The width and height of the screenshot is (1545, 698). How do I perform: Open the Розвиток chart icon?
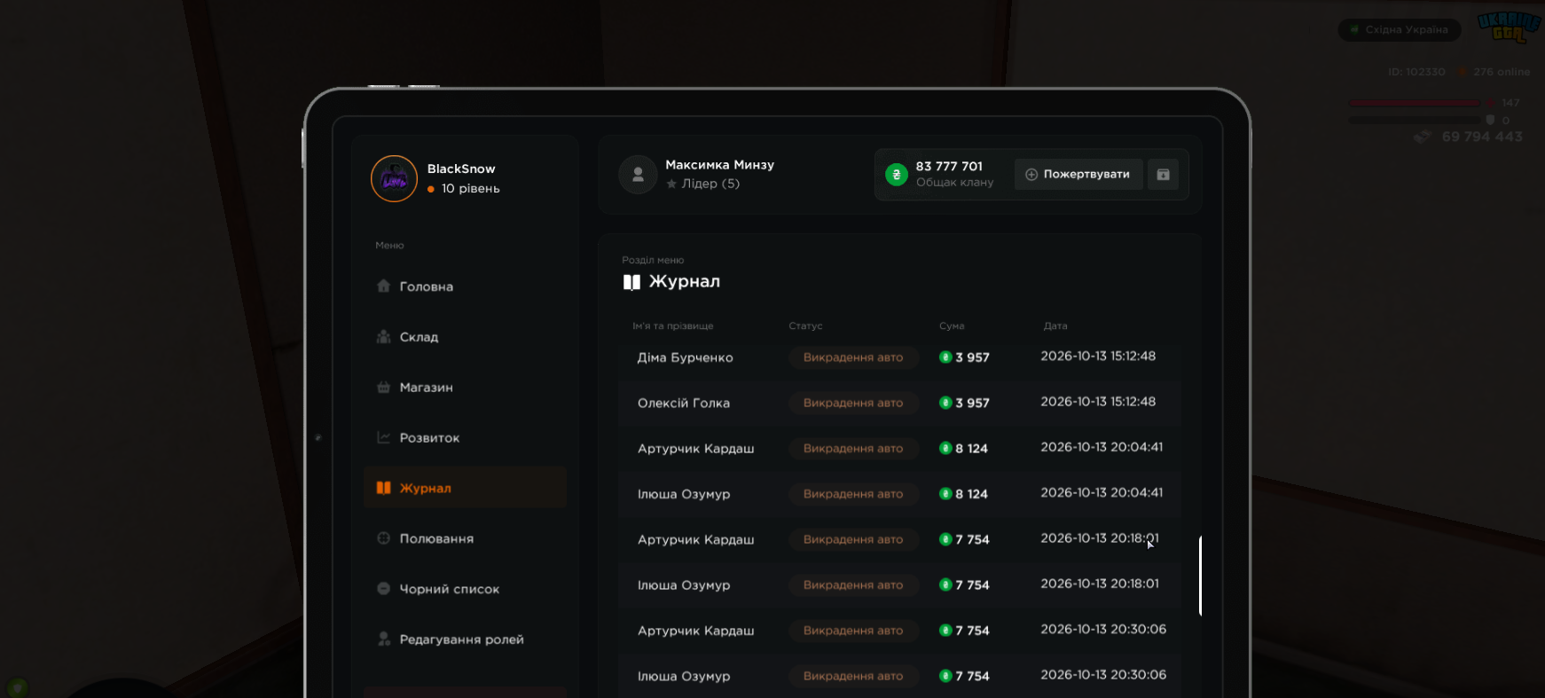pos(383,437)
